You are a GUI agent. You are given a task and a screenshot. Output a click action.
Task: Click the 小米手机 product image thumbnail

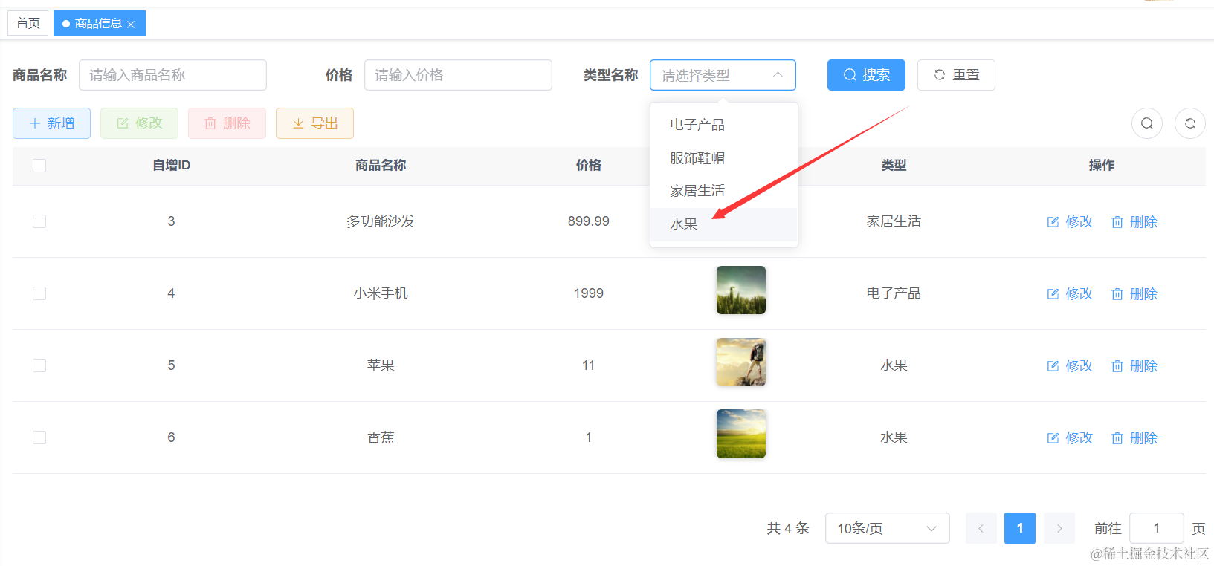740,290
